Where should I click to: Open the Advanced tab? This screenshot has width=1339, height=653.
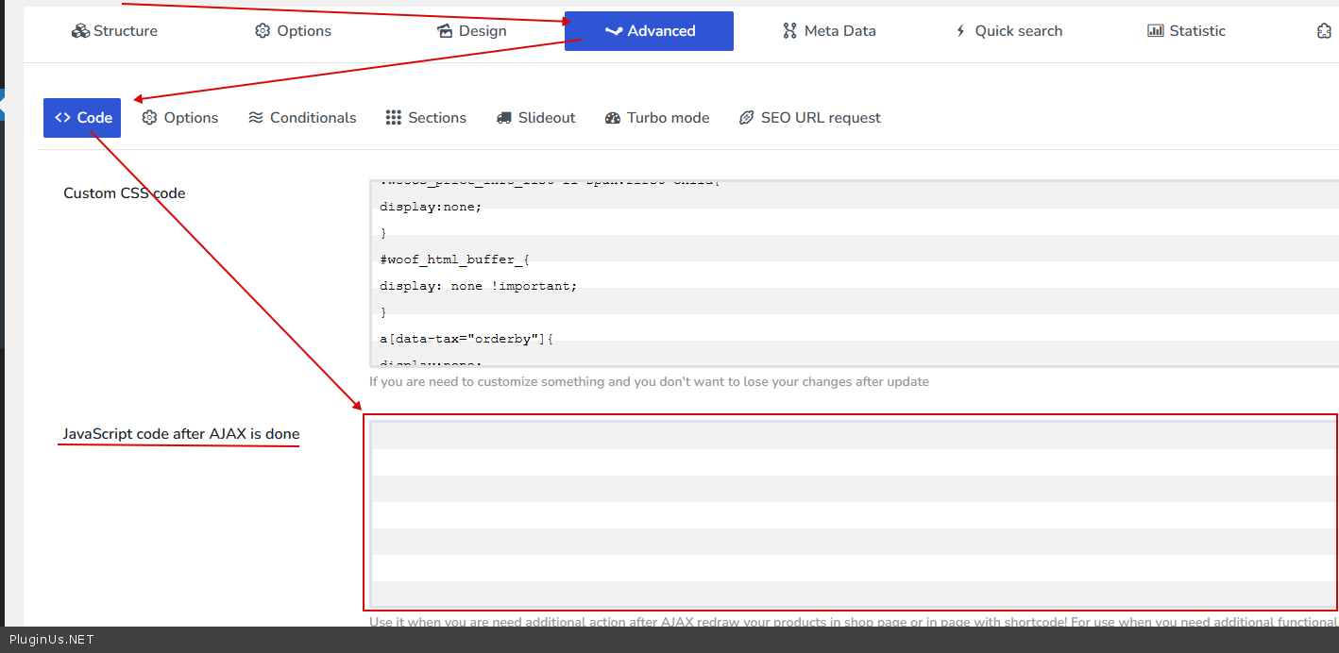649,31
